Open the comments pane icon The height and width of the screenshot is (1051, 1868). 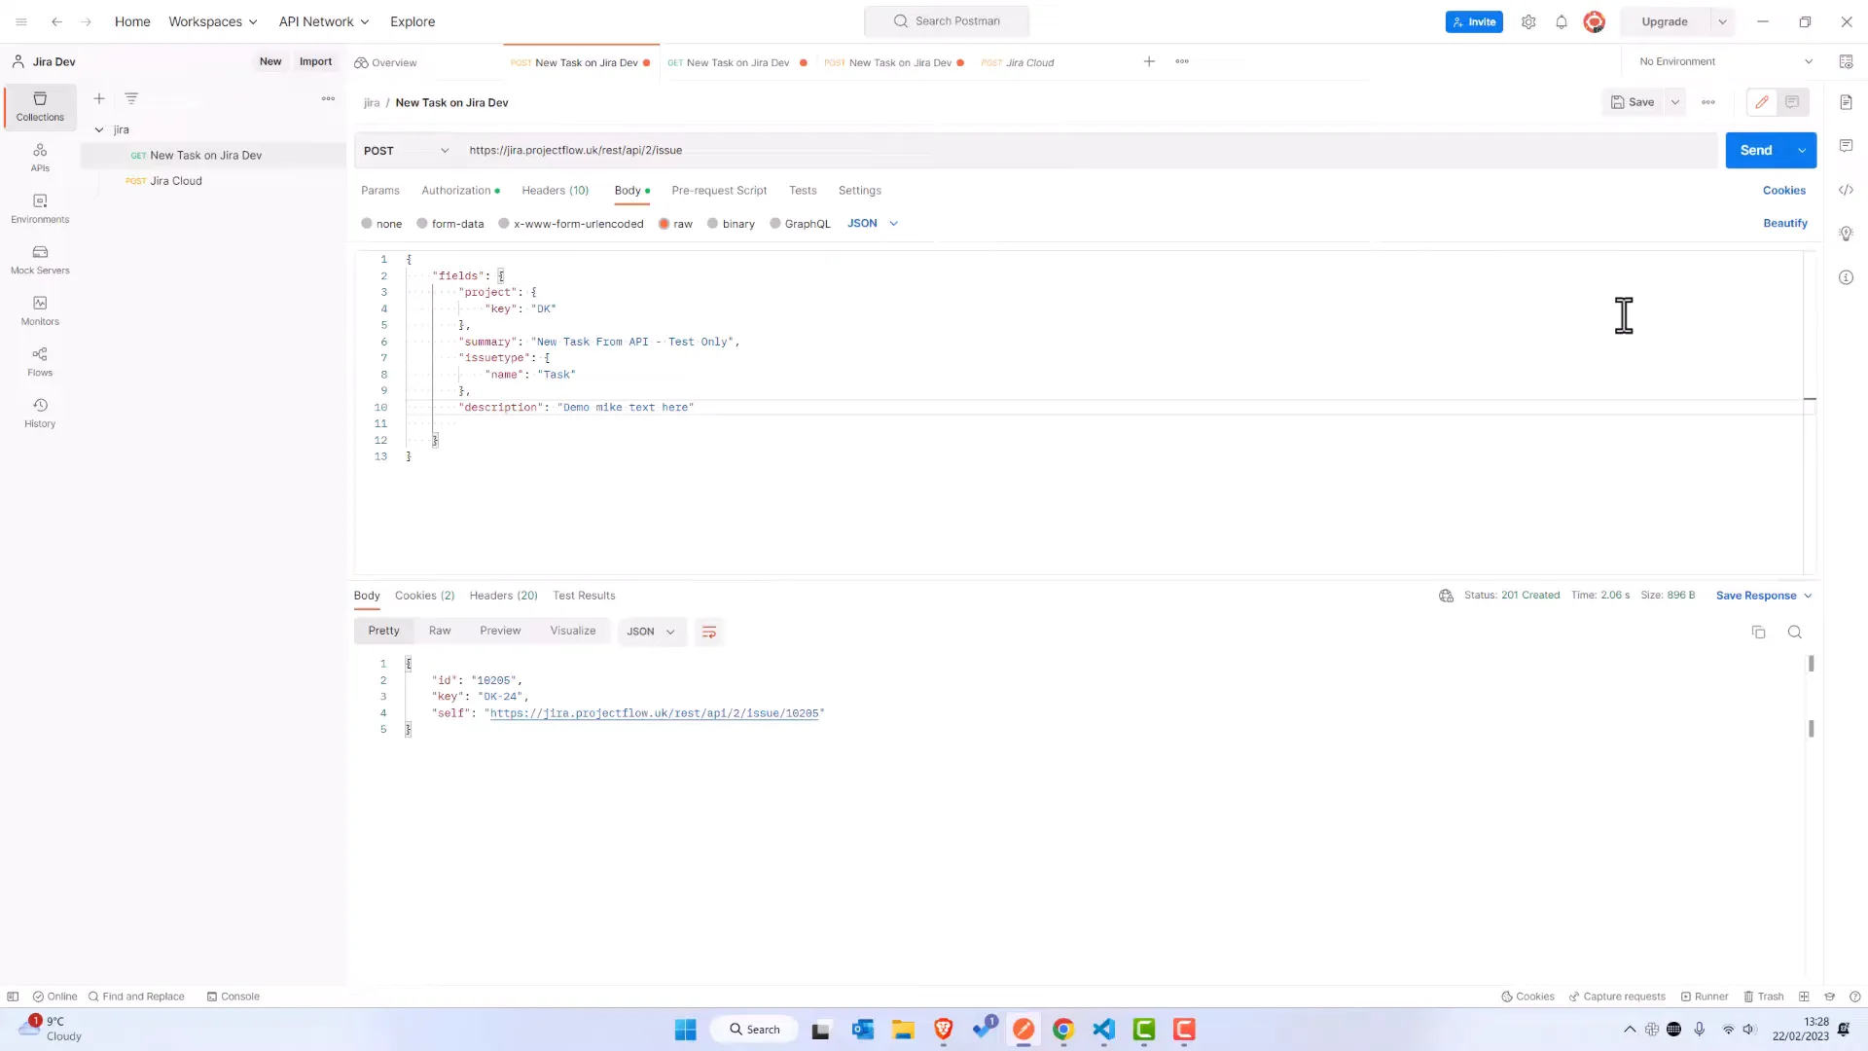tap(1846, 146)
